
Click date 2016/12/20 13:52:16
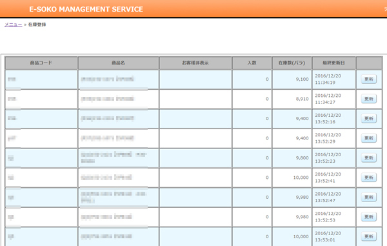(x=328, y=119)
